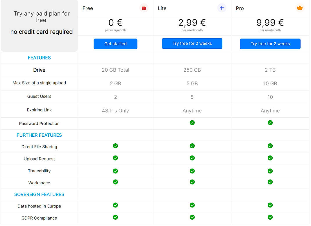Click the FEATURES section heading

pyautogui.click(x=39, y=58)
